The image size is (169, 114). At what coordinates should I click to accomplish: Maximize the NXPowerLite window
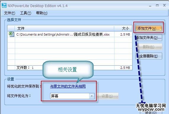(x=157, y=5)
